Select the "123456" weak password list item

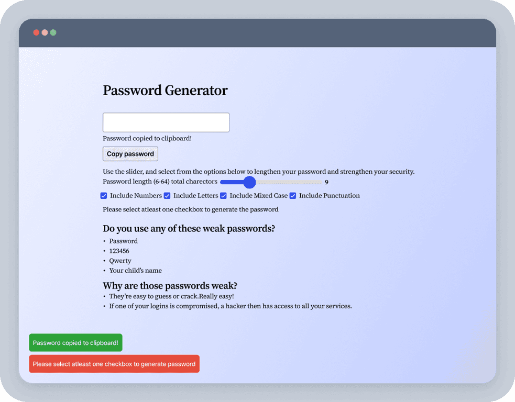[119, 251]
